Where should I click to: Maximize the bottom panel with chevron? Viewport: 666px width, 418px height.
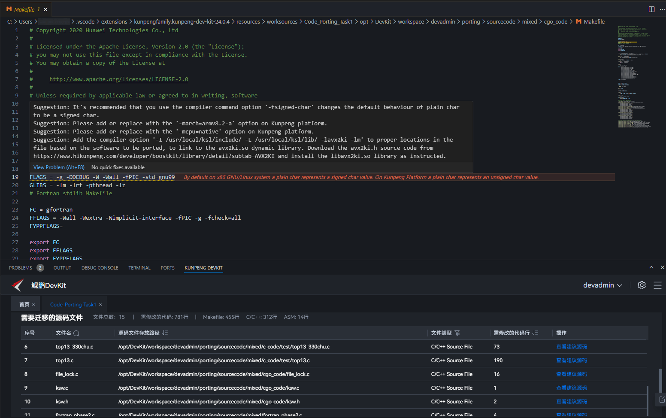point(651,267)
